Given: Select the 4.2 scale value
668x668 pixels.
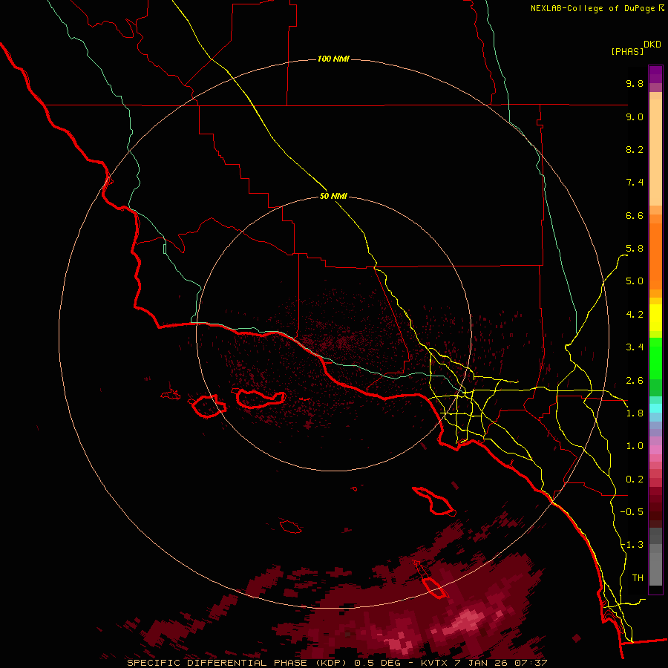Looking at the screenshot, I should click(x=635, y=315).
